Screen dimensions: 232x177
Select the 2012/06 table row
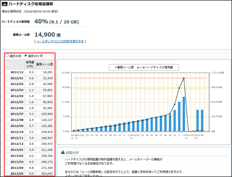pos(30,108)
